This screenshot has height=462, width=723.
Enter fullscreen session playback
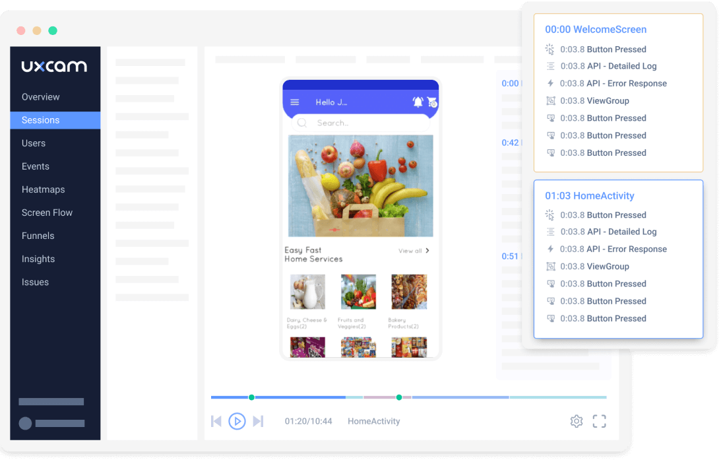coord(599,421)
